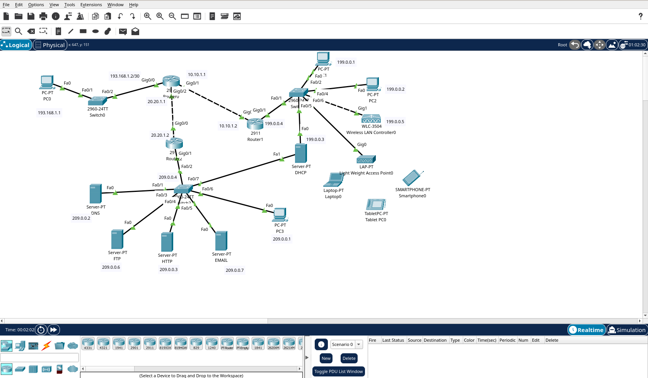
Task: Open the environment time 01:02:30
Action: coord(633,45)
